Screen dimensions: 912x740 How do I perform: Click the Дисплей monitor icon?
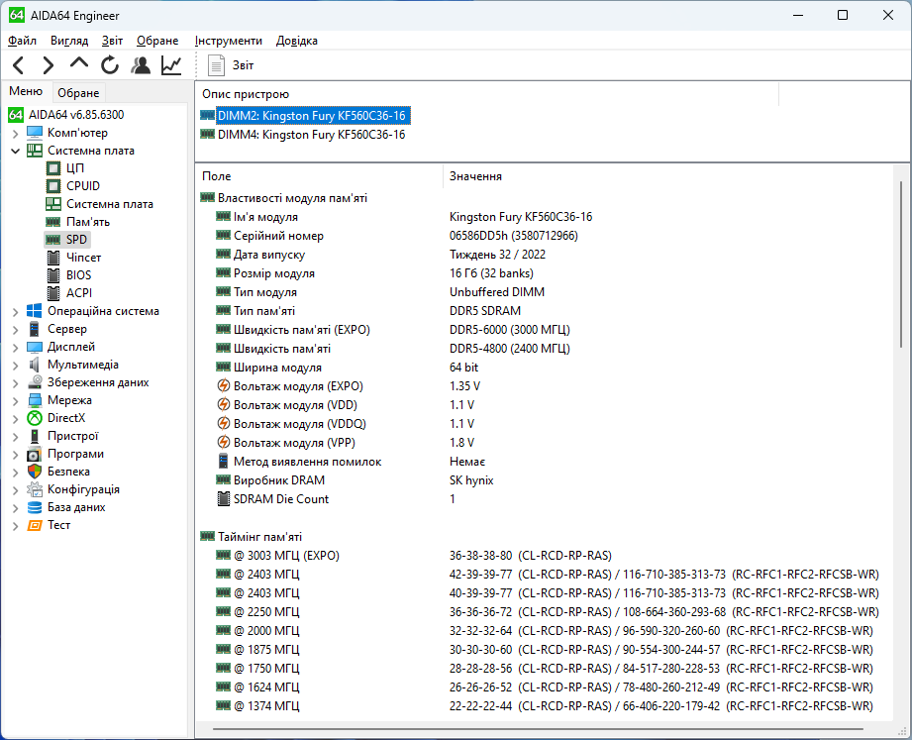pos(35,347)
